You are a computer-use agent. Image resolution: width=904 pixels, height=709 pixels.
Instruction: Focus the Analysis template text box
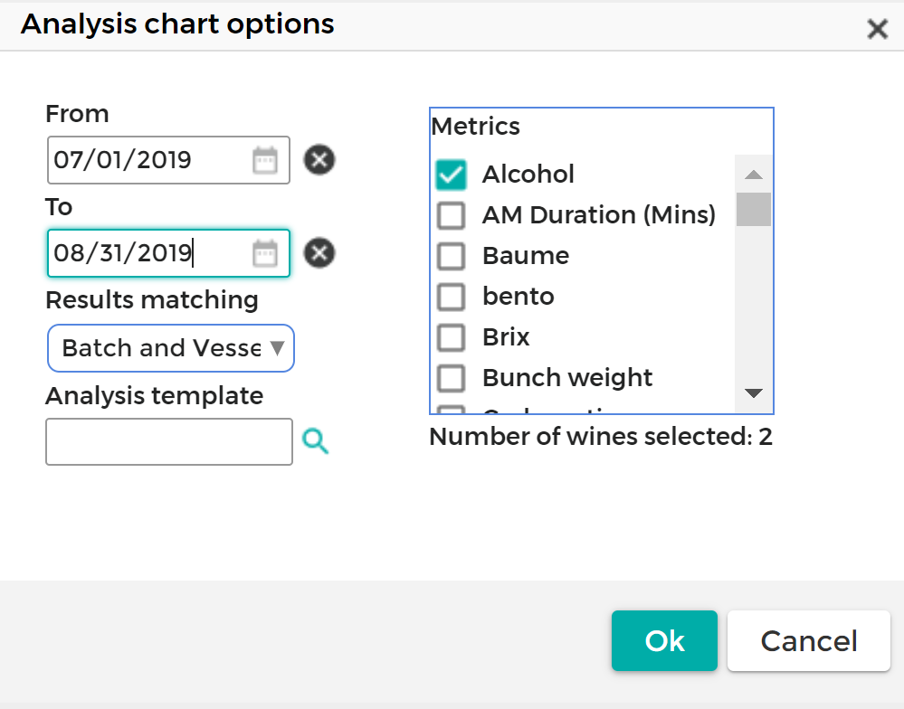point(169,441)
